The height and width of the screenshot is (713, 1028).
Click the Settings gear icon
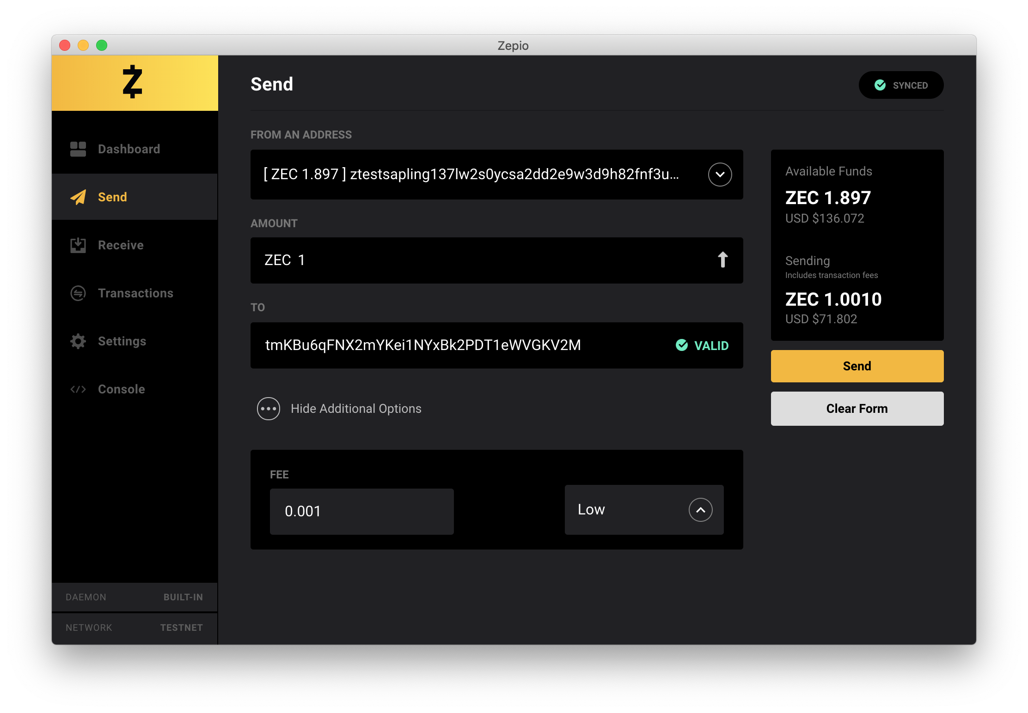click(78, 341)
